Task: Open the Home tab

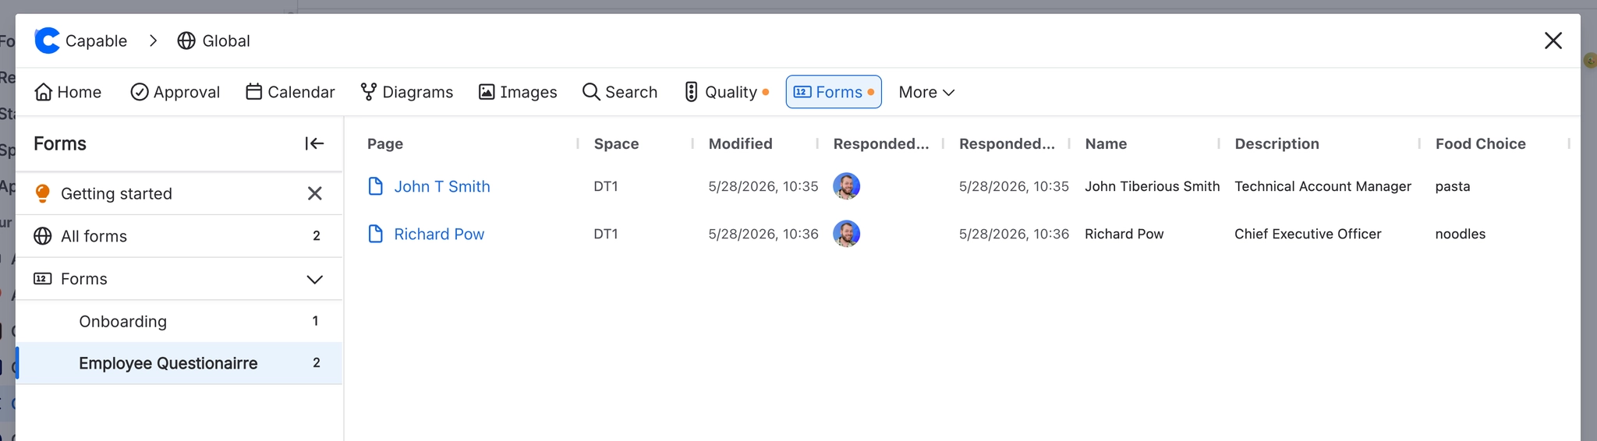Action: coord(68,92)
